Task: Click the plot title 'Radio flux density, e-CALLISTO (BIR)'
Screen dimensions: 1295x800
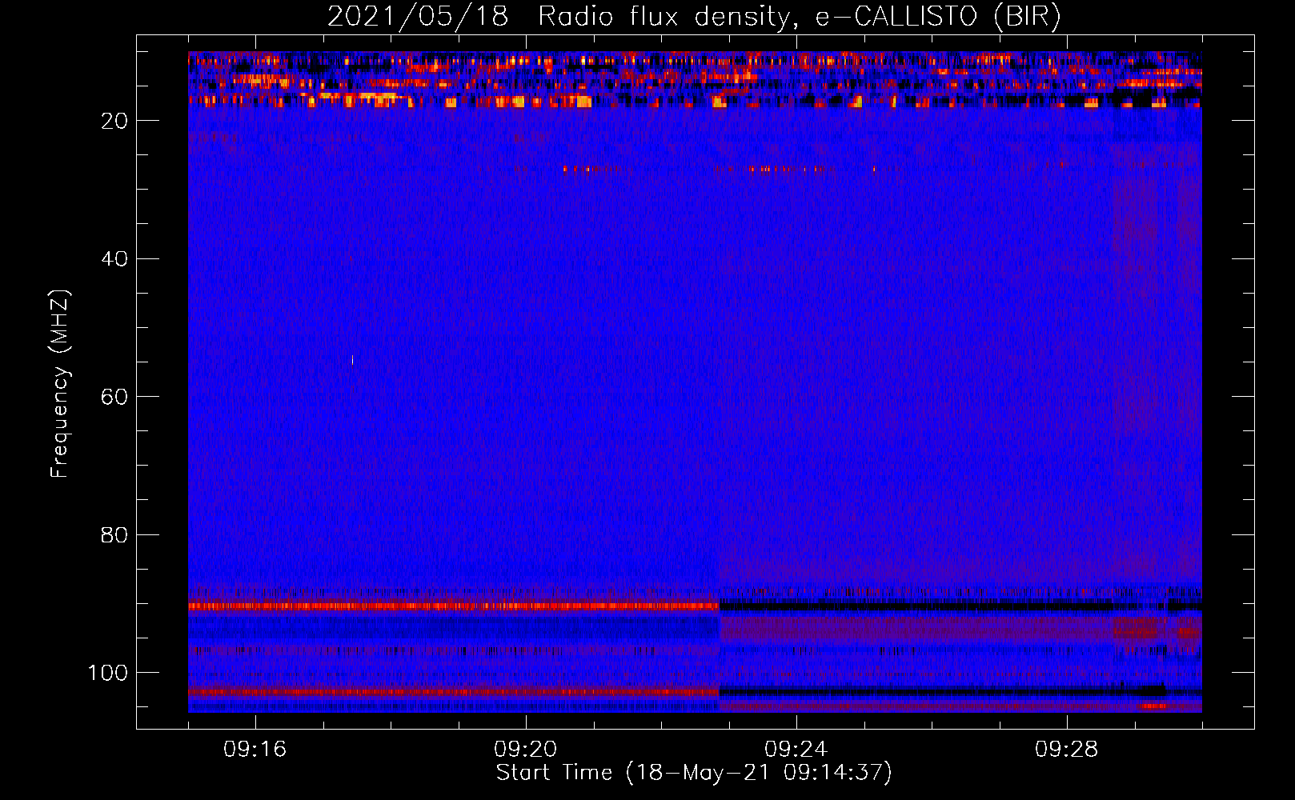Action: (x=799, y=17)
